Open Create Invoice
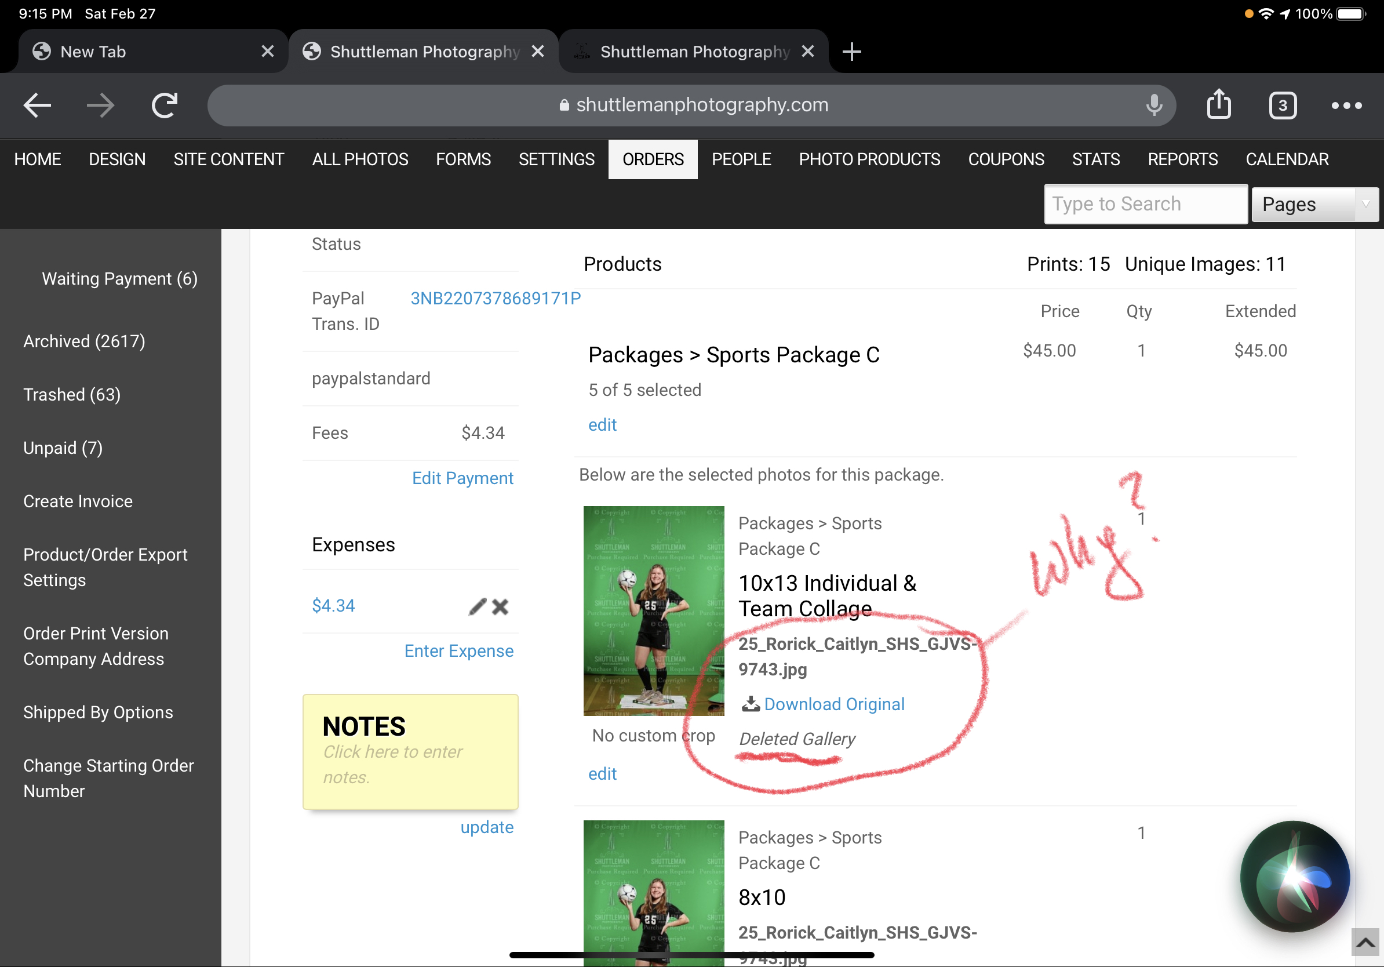 [78, 501]
